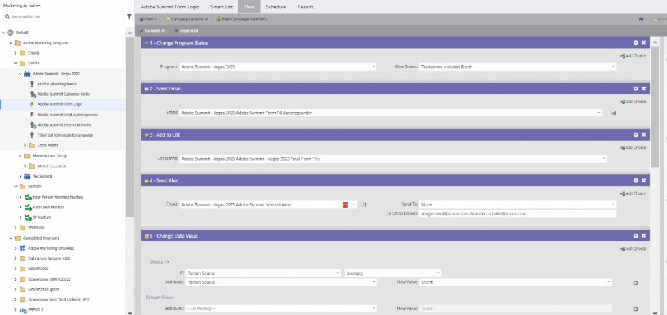Screen dimensions: 667x315
Task: Expand the Emails folder in tree
Action: pos(16,53)
